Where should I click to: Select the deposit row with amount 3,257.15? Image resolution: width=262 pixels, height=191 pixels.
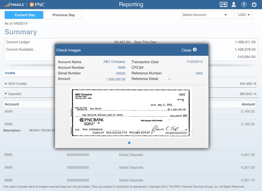click(x=131, y=180)
